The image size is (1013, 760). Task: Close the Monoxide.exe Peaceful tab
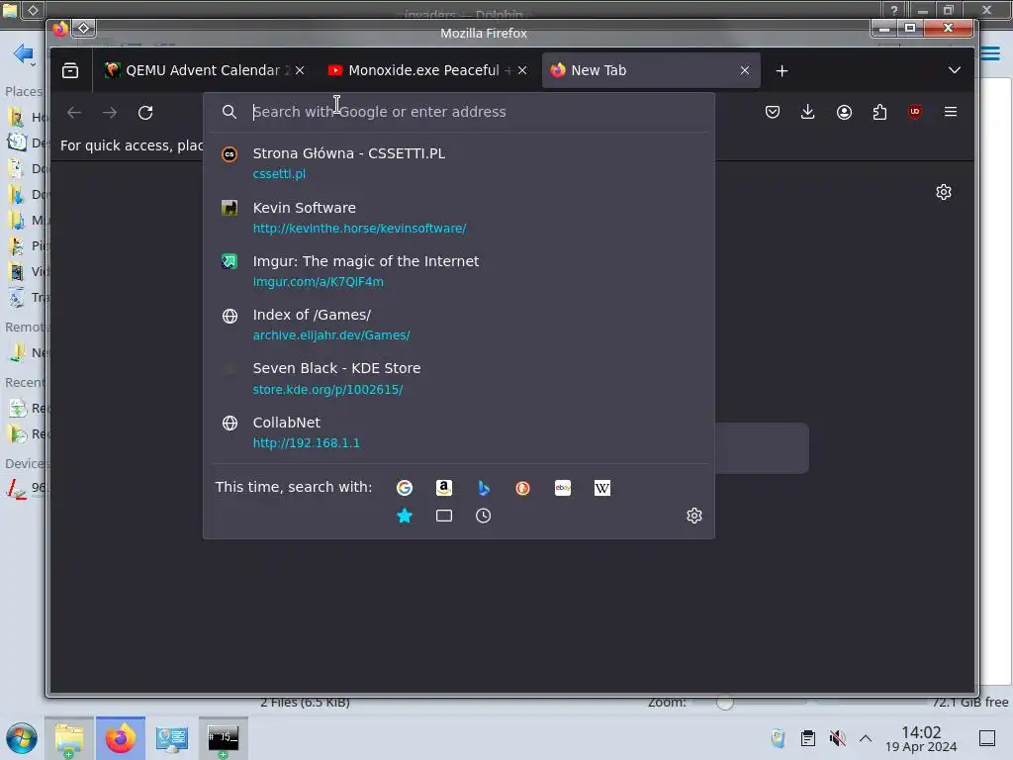522,70
